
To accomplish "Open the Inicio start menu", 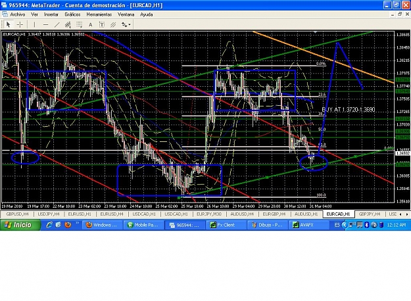I will click(x=20, y=225).
